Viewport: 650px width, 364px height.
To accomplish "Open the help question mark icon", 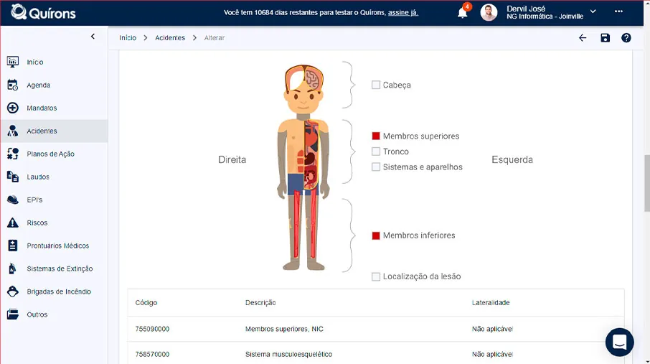I will [626, 38].
